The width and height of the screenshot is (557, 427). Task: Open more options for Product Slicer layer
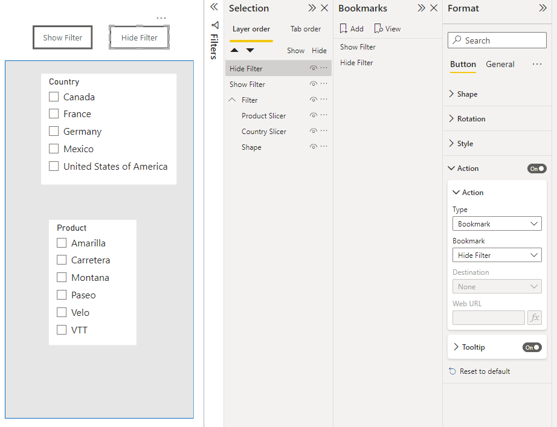pos(324,115)
